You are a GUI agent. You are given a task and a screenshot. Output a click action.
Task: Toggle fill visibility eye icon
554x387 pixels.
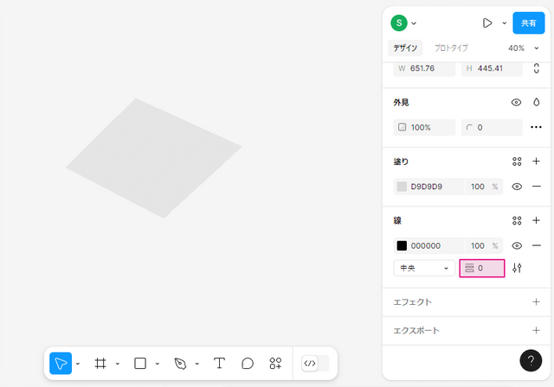pyautogui.click(x=517, y=187)
